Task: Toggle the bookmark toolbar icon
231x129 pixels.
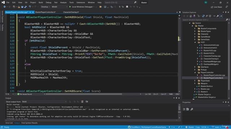Action: [127, 7]
